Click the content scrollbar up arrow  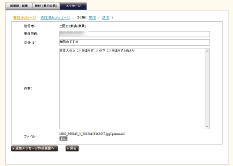207,51
